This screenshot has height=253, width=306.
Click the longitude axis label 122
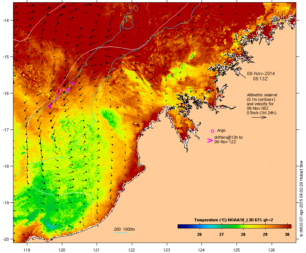[x=132, y=250]
